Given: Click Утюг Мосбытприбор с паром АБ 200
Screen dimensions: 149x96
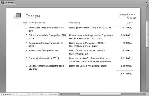Looking at the screenshot, I should [x=46, y=29].
